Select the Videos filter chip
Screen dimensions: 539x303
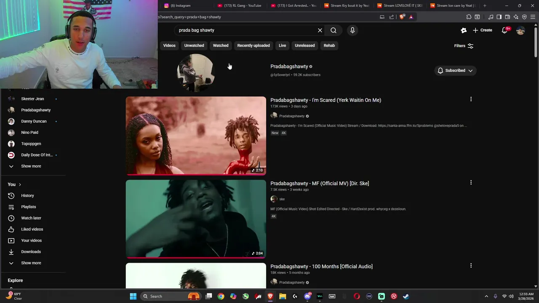(169, 45)
